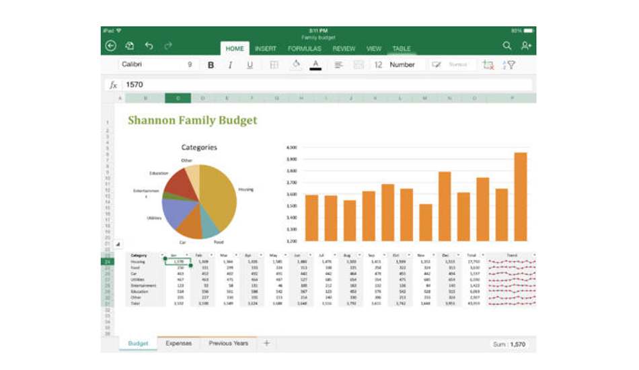Switch to the VIEW ribbon tab
Screen dimensions: 639x370
[x=374, y=49]
